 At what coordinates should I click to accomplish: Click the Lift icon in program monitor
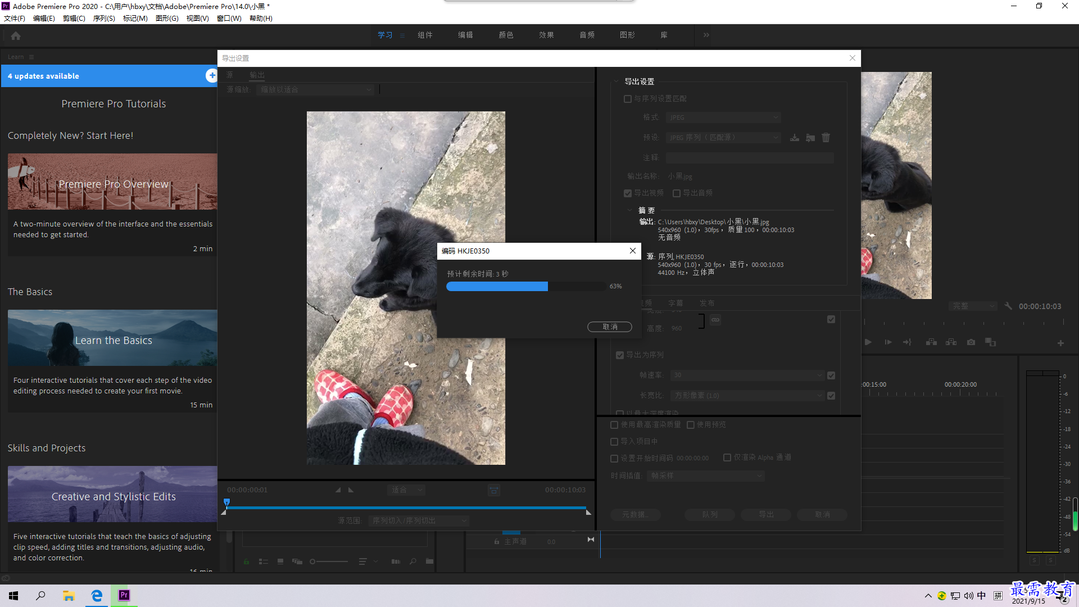coord(932,342)
